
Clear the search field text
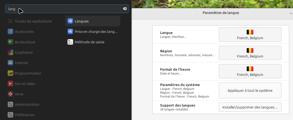coord(125,9)
